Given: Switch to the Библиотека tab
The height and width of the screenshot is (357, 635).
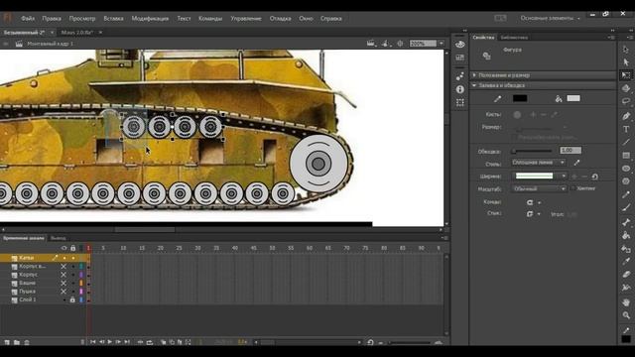Looking at the screenshot, I should tap(514, 38).
